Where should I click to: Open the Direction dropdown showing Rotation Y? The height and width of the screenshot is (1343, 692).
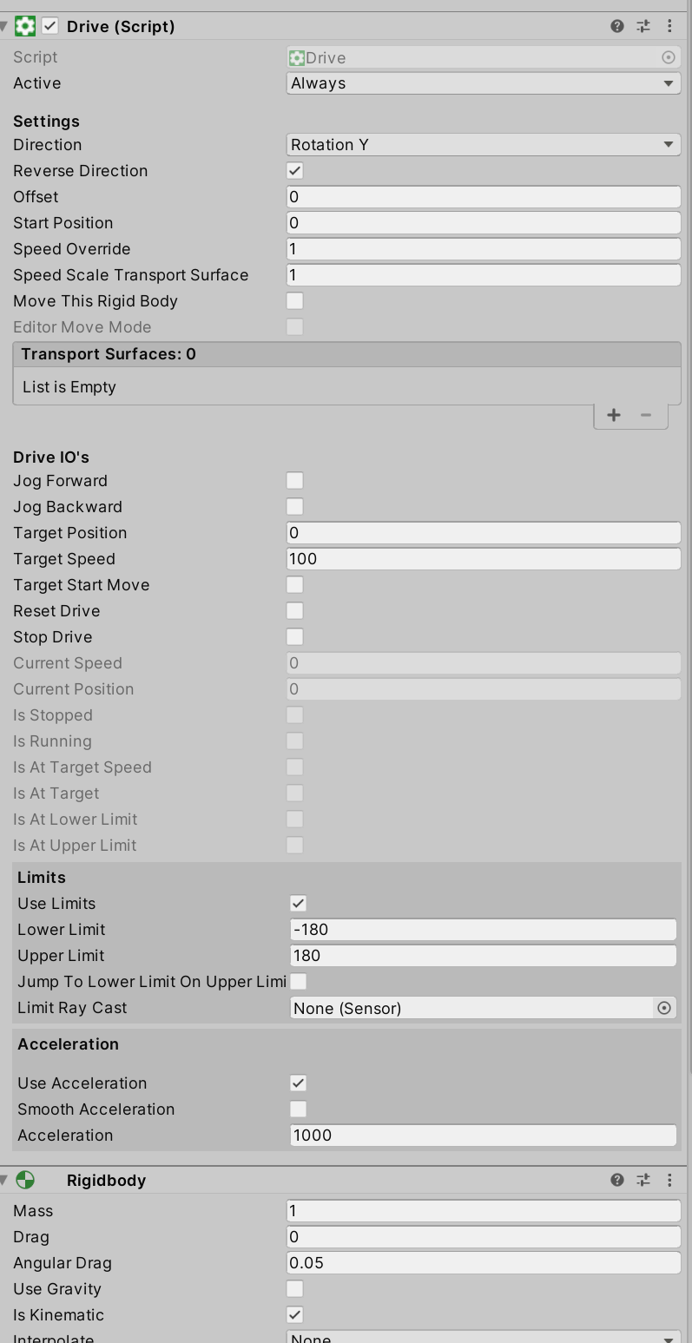(484, 145)
